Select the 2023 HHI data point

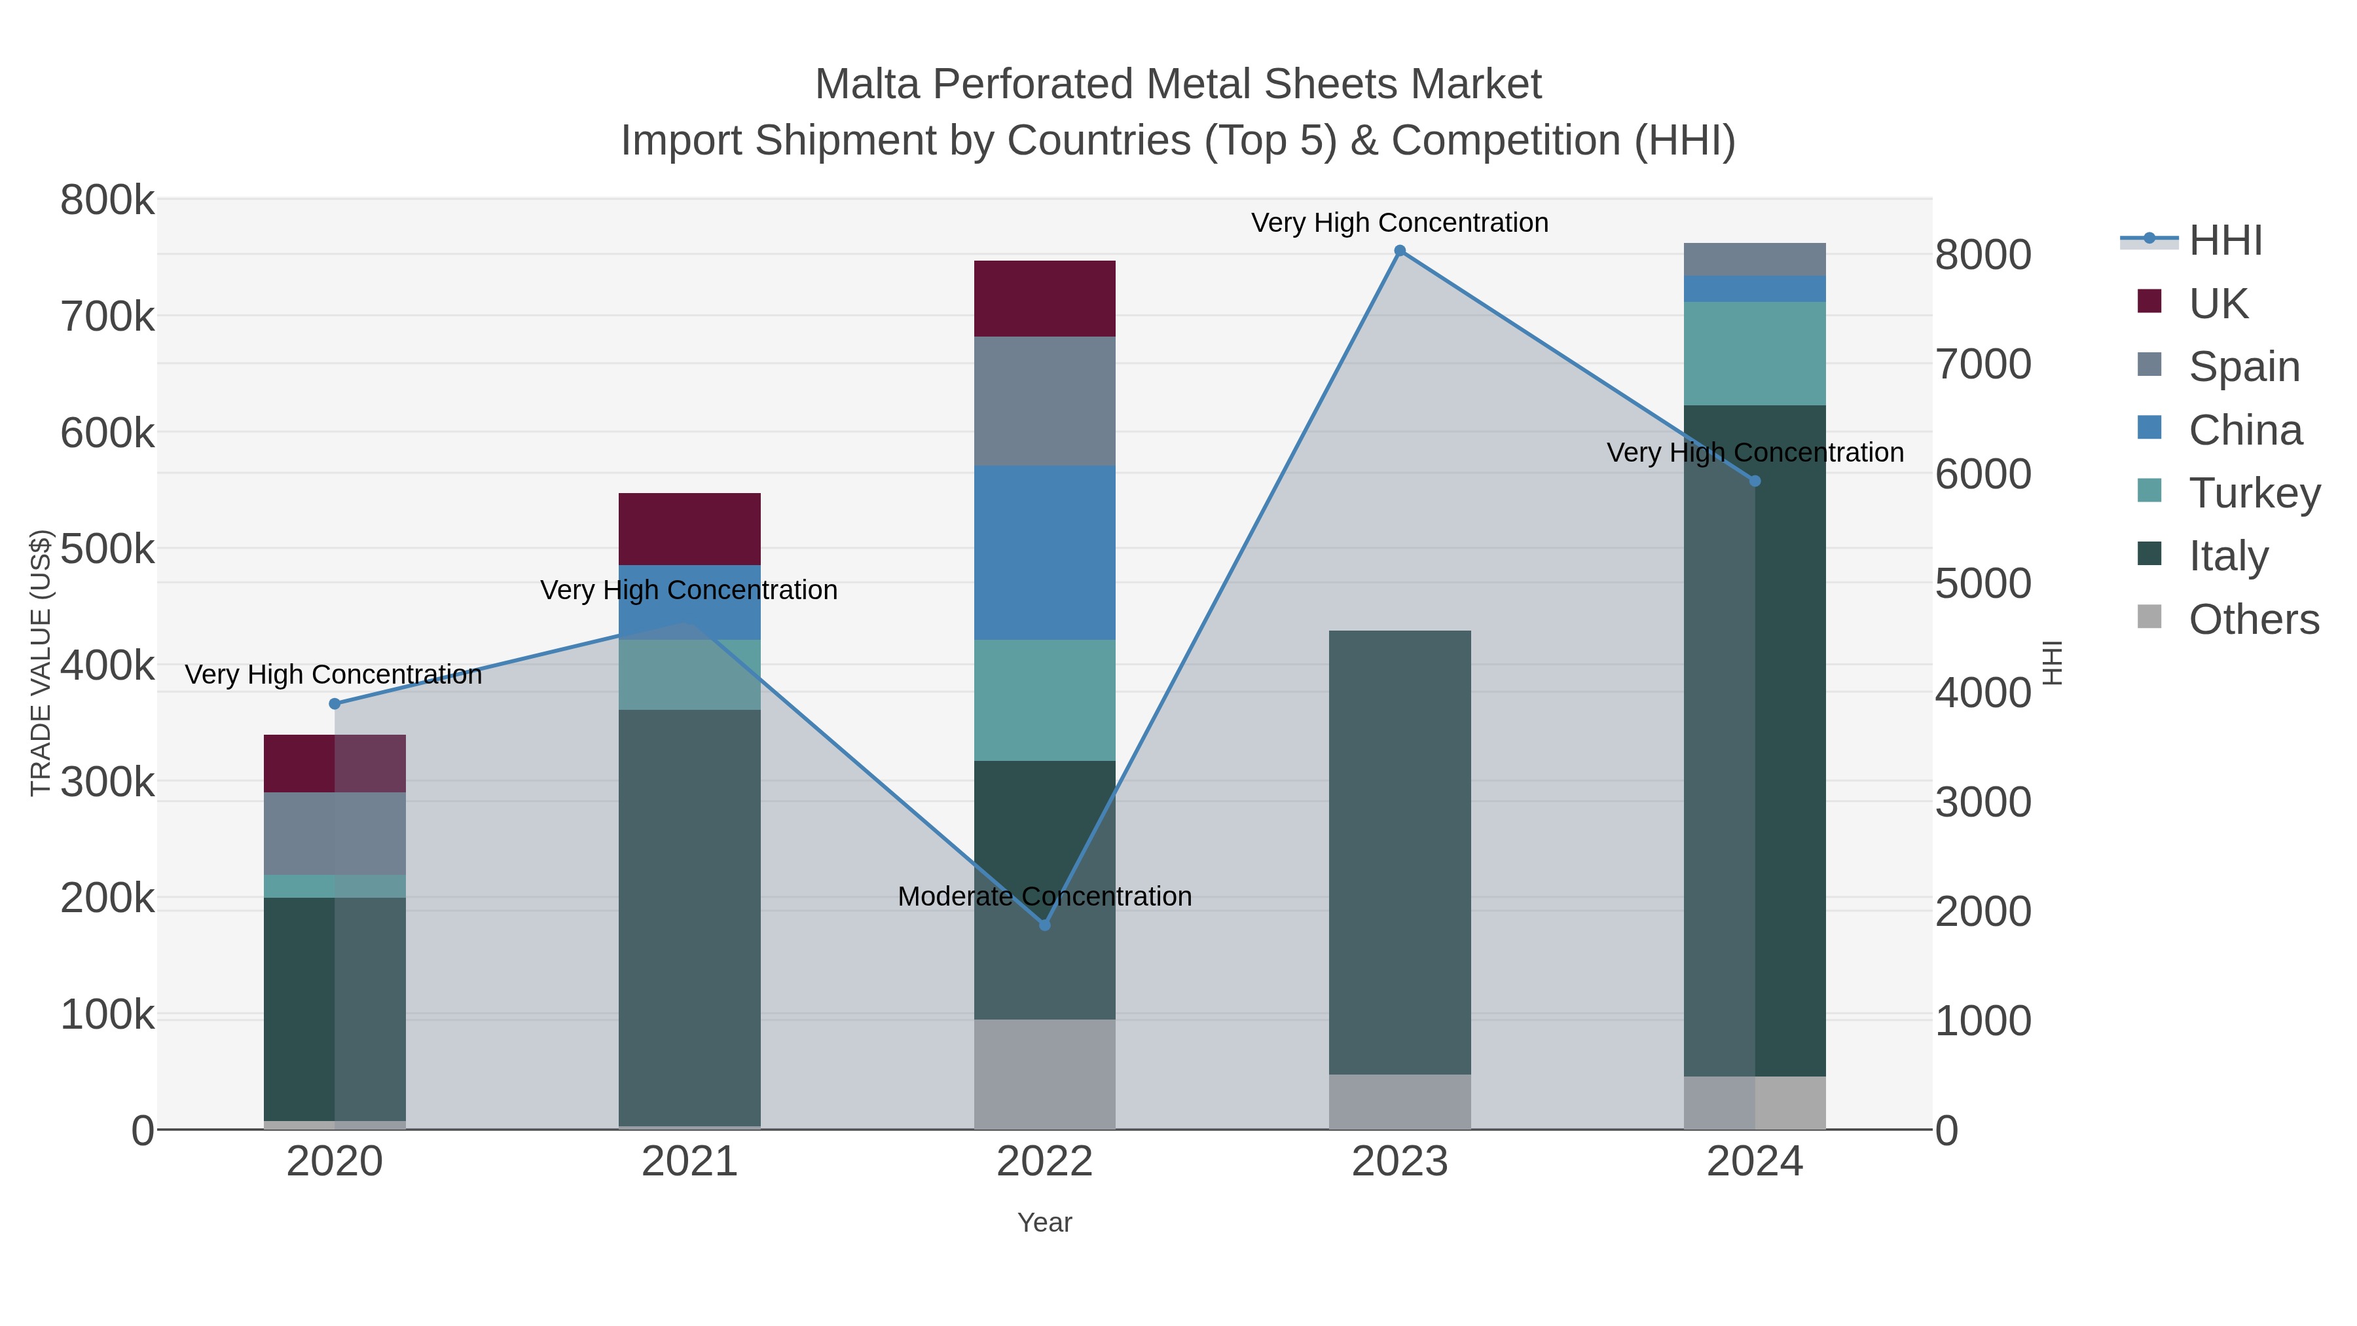coord(1400,251)
